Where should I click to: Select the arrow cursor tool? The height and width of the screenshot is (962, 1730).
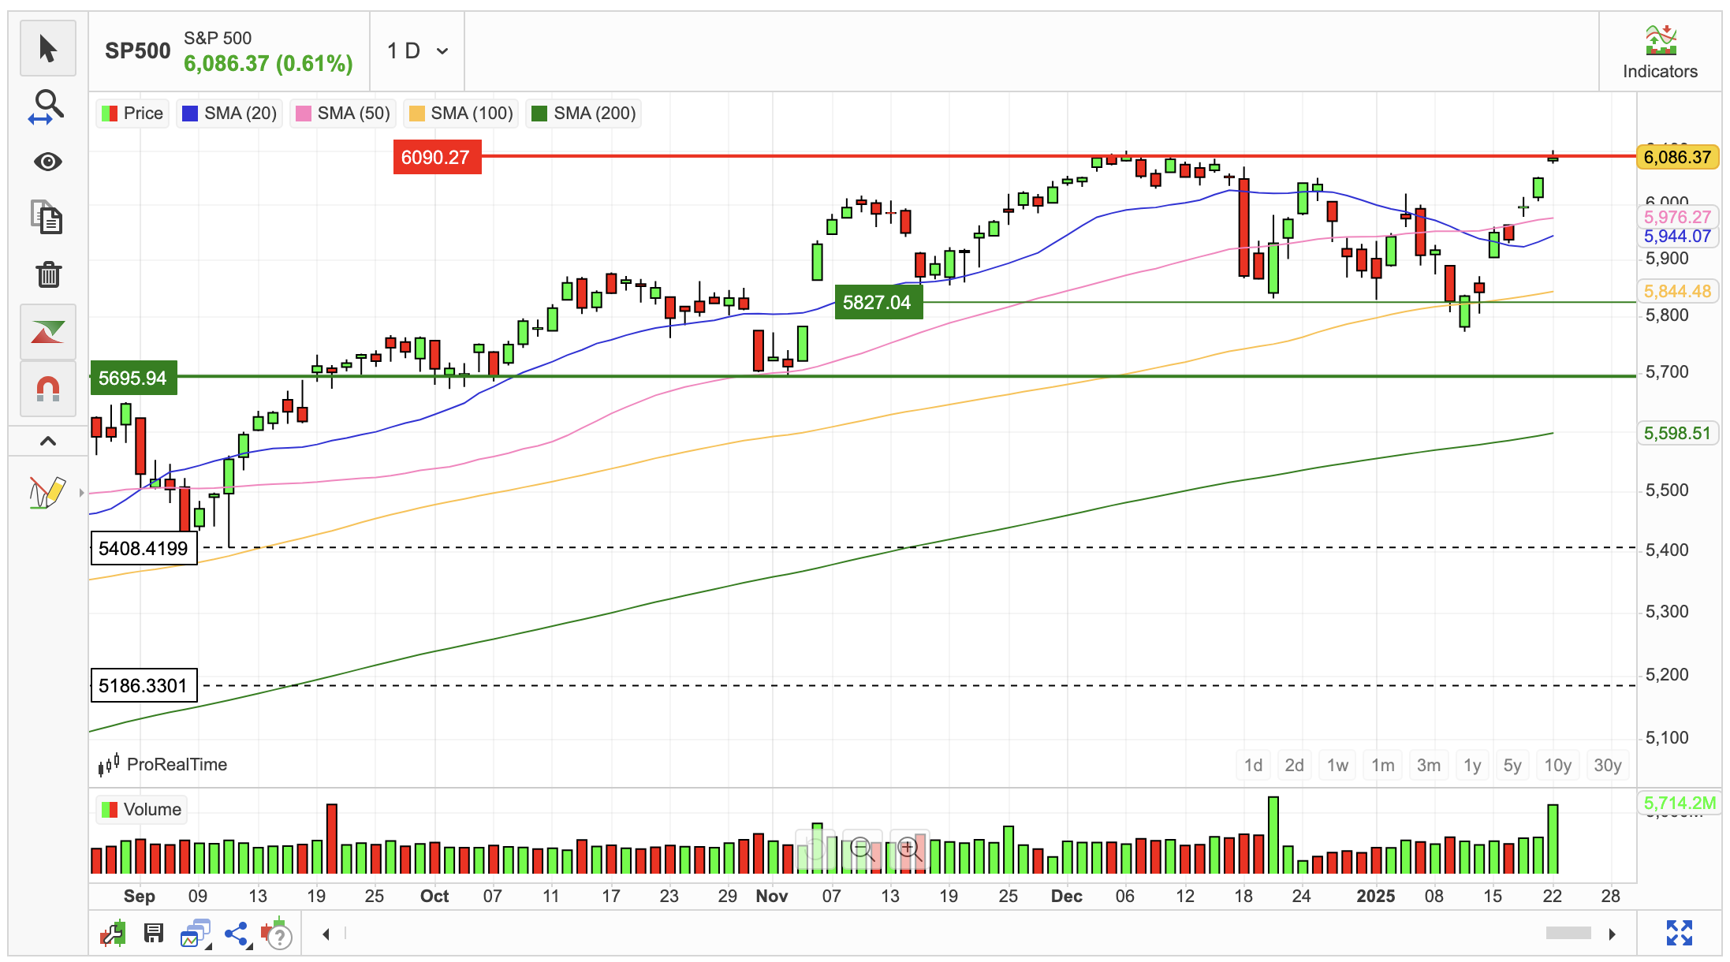(x=48, y=49)
